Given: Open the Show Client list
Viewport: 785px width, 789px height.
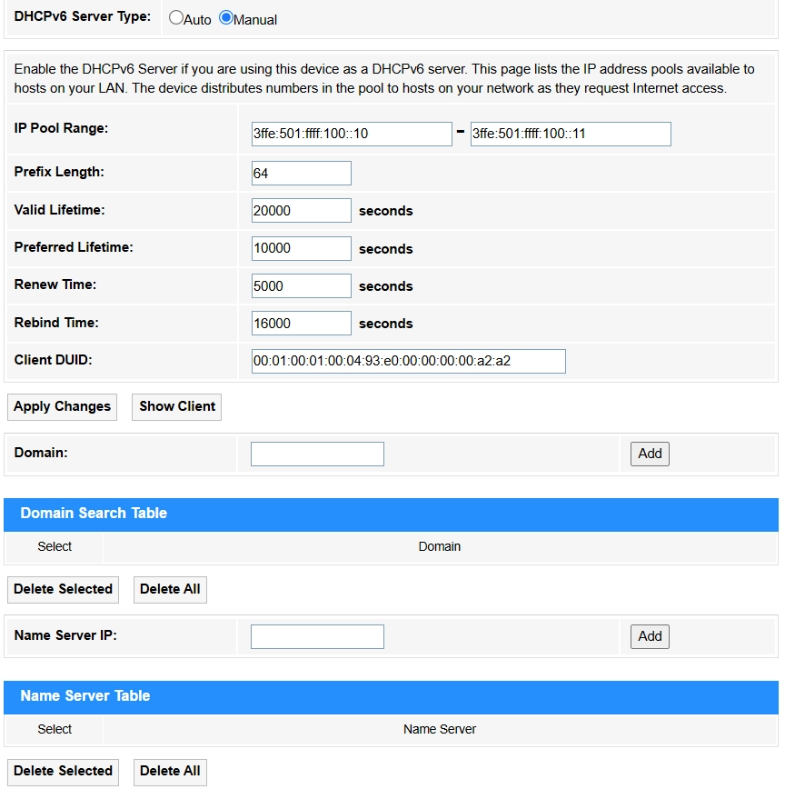Looking at the screenshot, I should 176,406.
